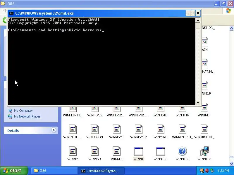Click the first WINHLP32.... file label

point(116,115)
